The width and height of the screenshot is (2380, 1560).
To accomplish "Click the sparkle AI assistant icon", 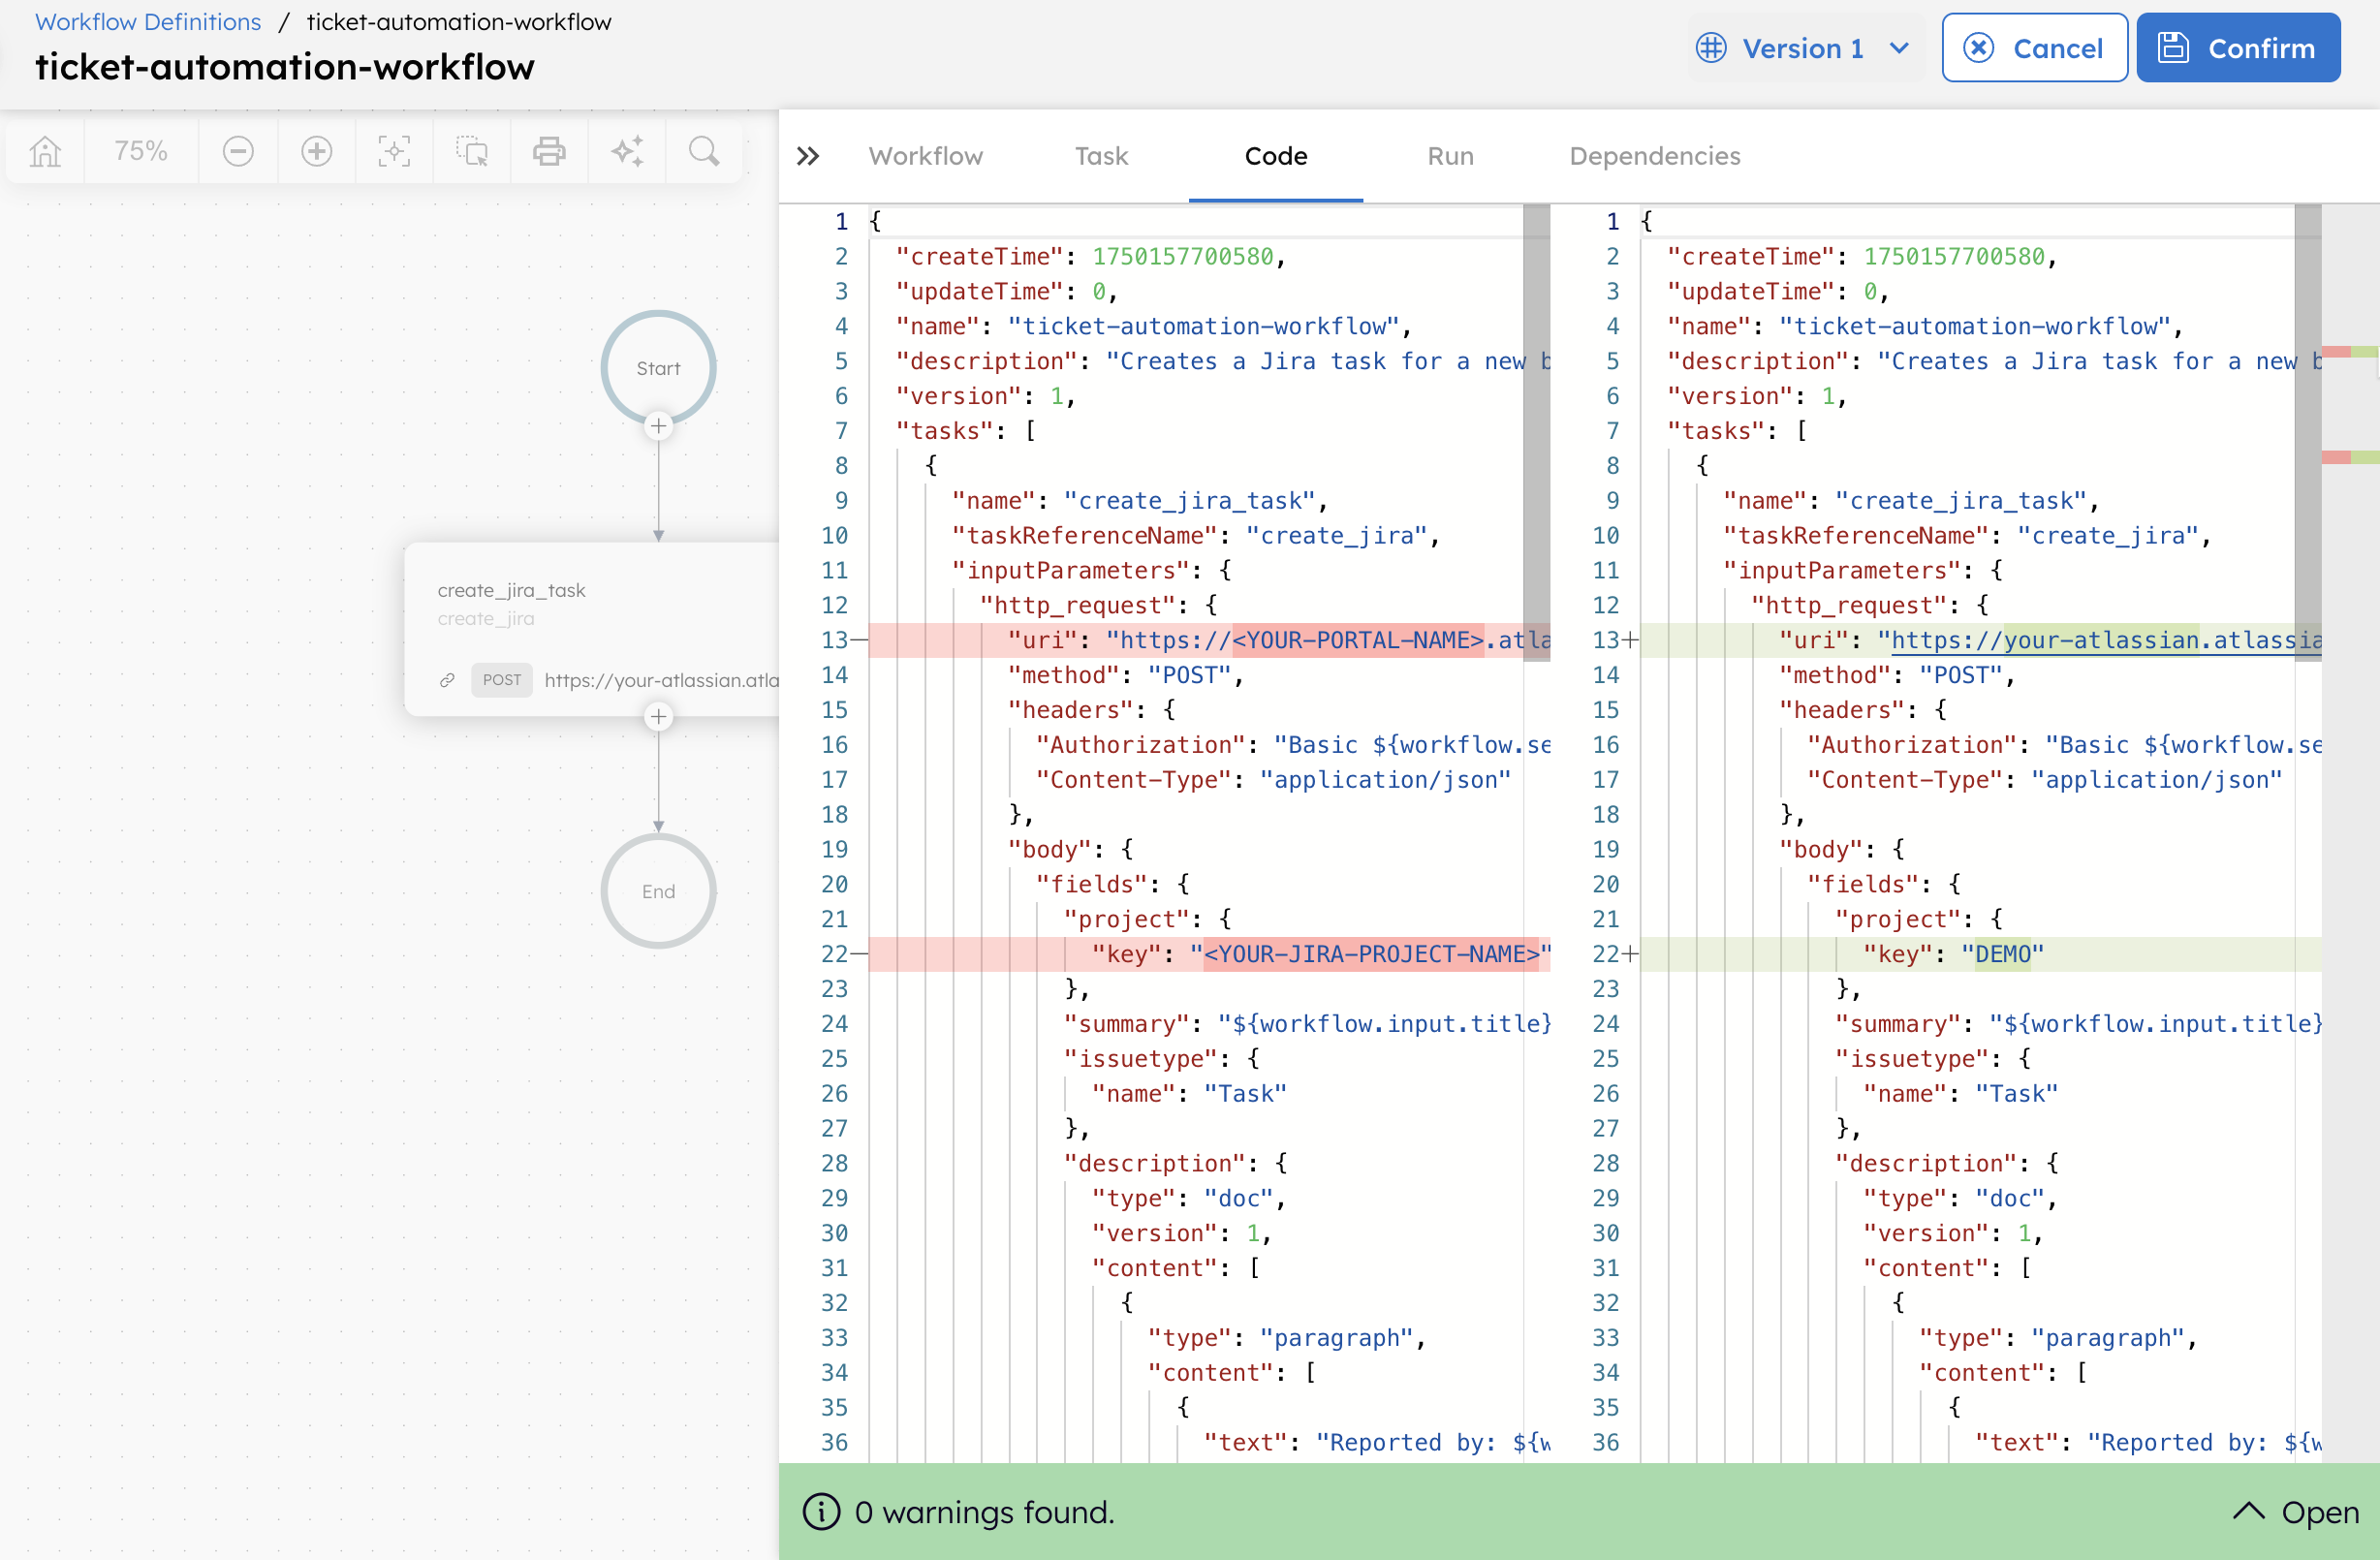I will pyautogui.click(x=627, y=151).
